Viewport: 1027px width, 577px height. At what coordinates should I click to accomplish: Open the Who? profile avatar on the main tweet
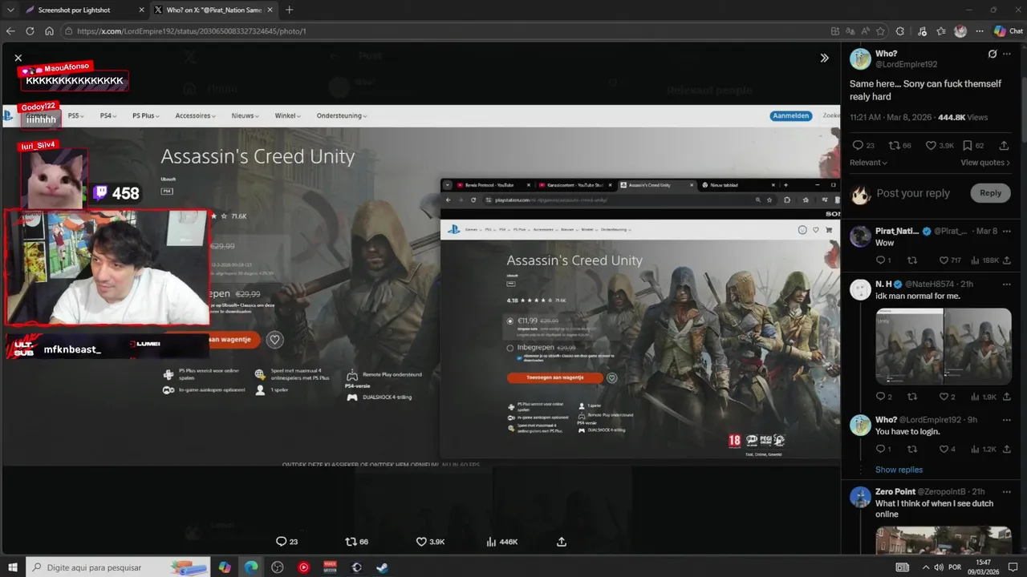click(x=860, y=59)
